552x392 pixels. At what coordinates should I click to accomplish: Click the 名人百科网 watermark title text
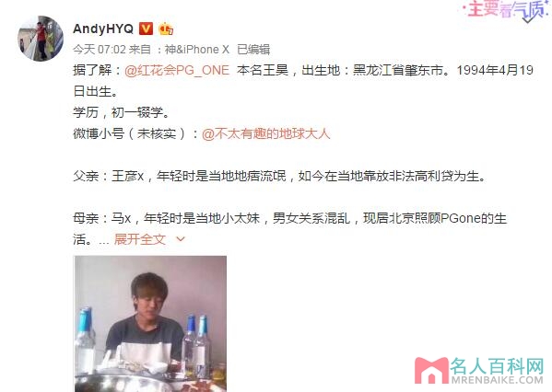[x=497, y=366]
